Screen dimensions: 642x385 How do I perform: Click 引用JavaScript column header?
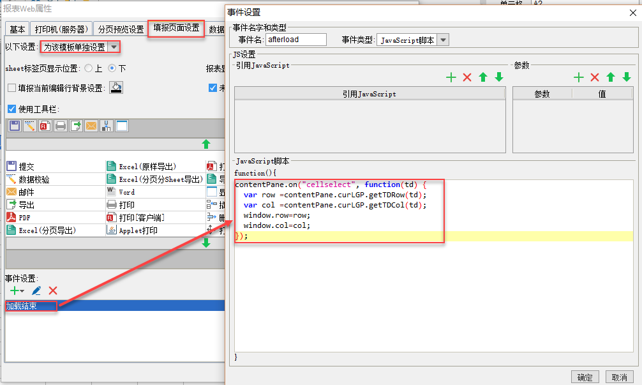tap(370, 94)
